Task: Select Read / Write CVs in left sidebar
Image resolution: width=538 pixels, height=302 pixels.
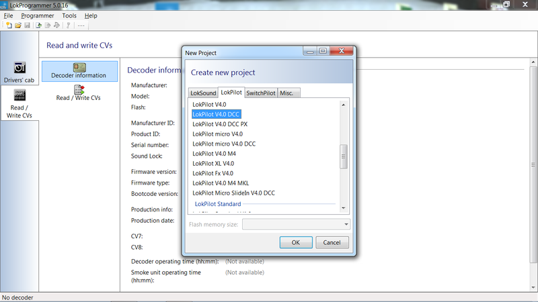Action: pos(20,103)
